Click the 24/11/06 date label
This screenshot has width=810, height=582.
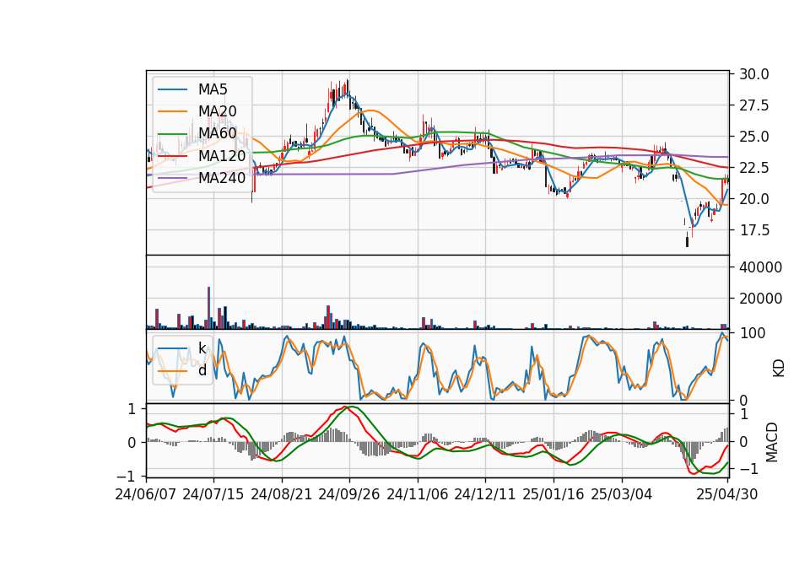tap(418, 494)
